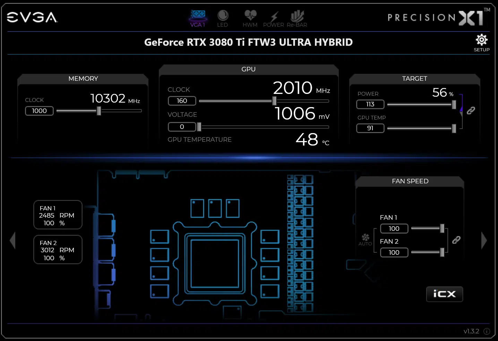498x341 pixels.
Task: Go to next page with right arrow
Action: coord(484,241)
